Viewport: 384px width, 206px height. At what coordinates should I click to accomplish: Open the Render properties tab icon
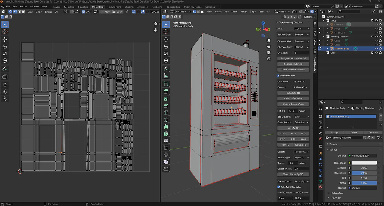coord(321,116)
